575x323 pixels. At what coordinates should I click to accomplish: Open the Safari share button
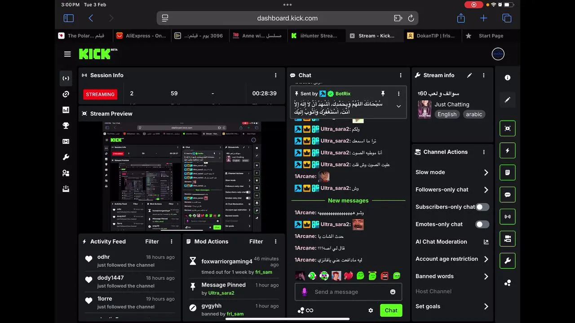coord(461,18)
